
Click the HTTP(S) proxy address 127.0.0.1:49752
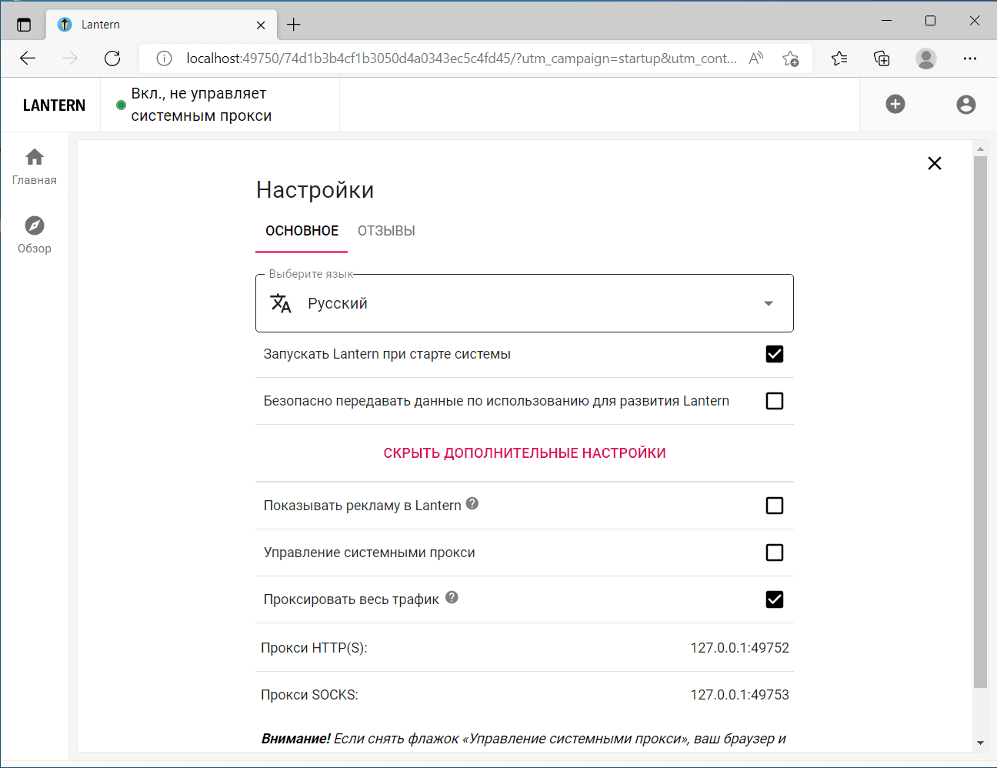click(x=739, y=648)
